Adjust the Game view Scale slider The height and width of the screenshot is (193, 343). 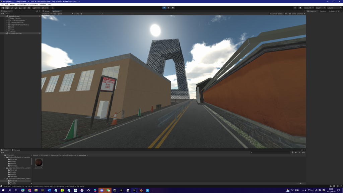coord(90,14)
